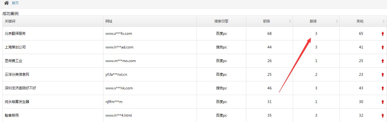Select the www.z***fx.com URL cell

coord(150,33)
